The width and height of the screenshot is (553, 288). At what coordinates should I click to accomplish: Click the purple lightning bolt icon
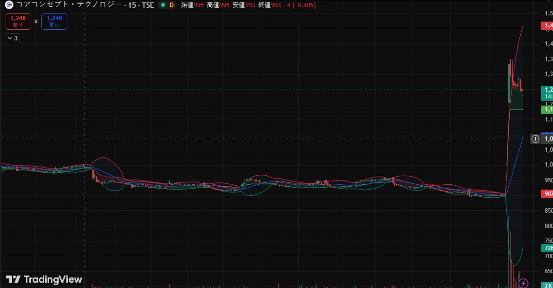click(x=523, y=283)
